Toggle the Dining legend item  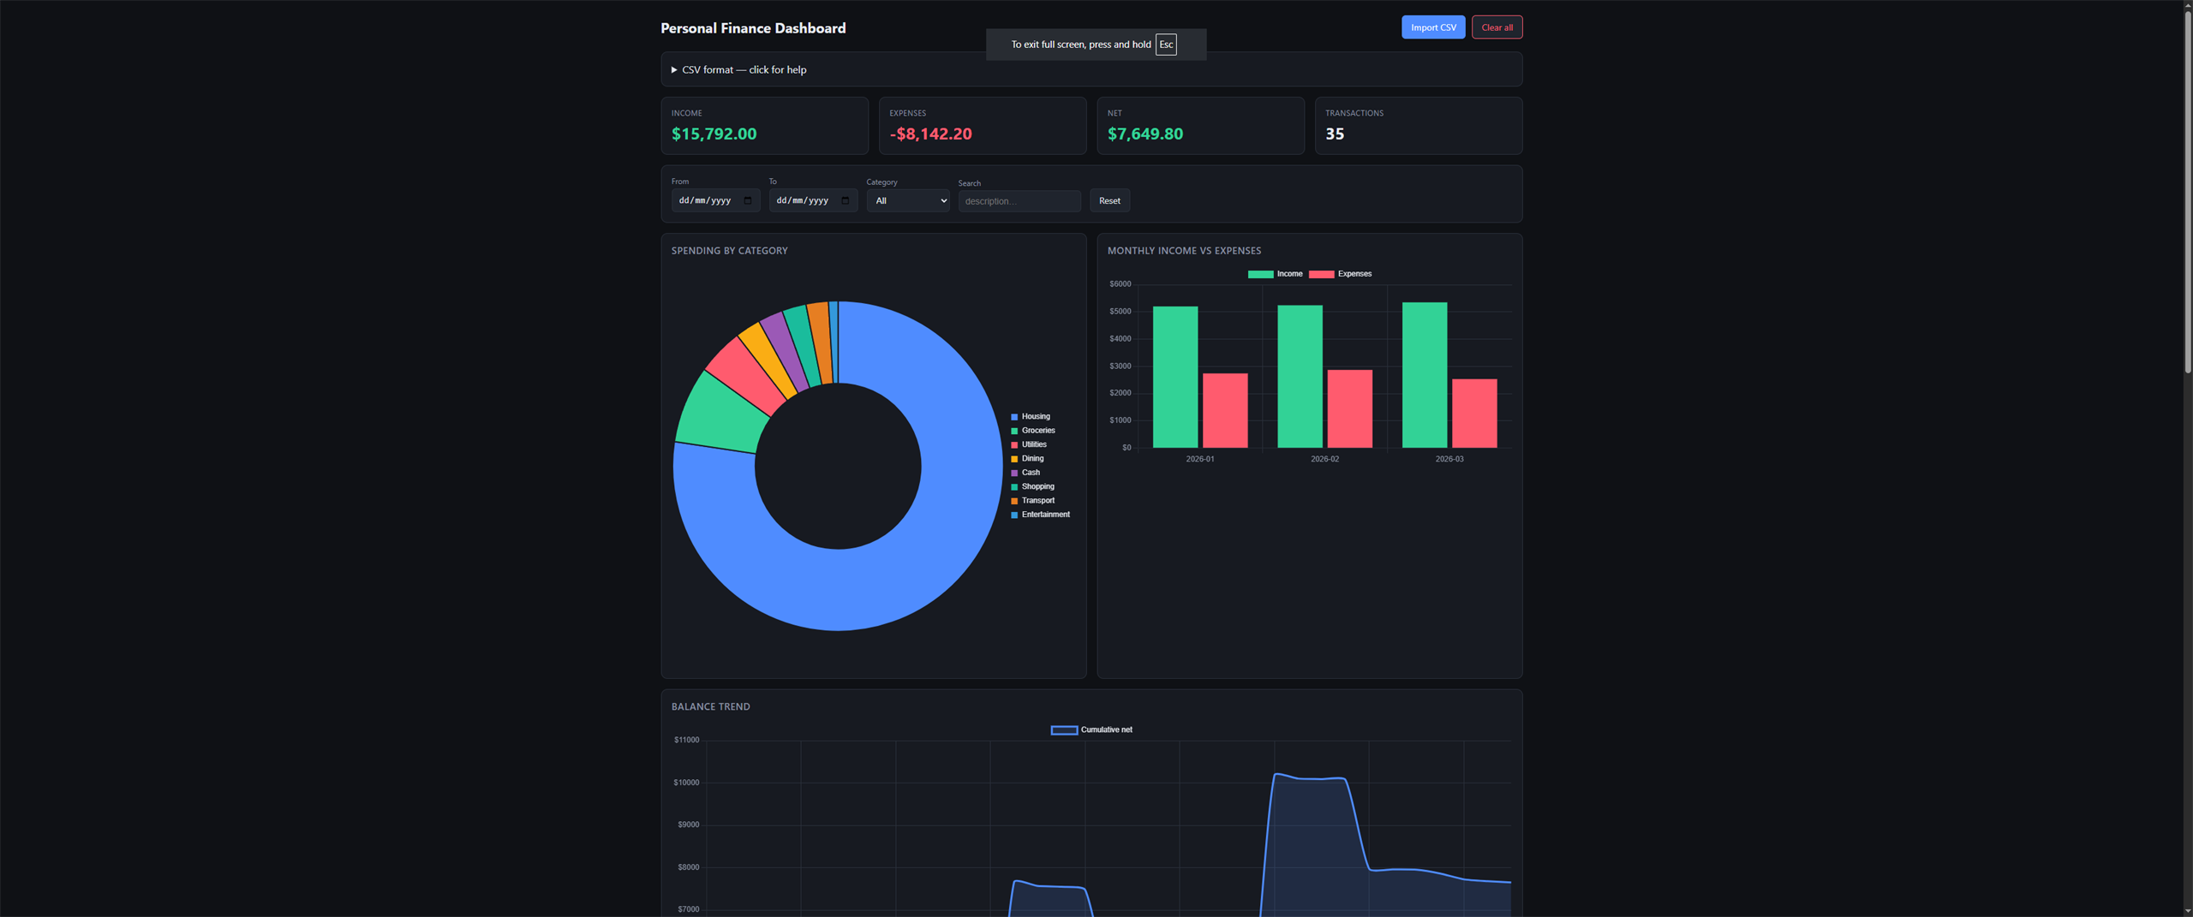1027,459
